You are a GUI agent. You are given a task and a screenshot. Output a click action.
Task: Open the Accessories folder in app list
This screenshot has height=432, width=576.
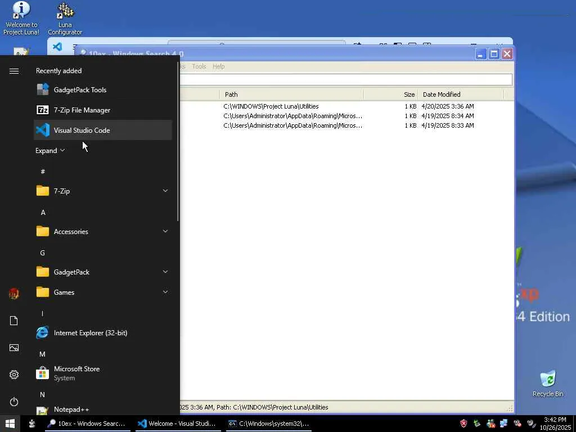point(103,231)
